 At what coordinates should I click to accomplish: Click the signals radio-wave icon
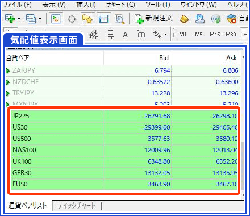[x=216, y=19]
